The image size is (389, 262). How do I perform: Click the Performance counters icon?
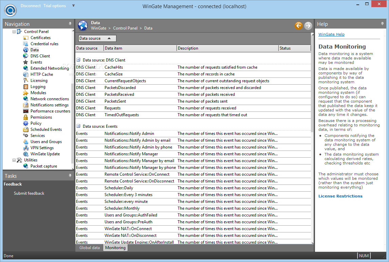click(x=25, y=111)
